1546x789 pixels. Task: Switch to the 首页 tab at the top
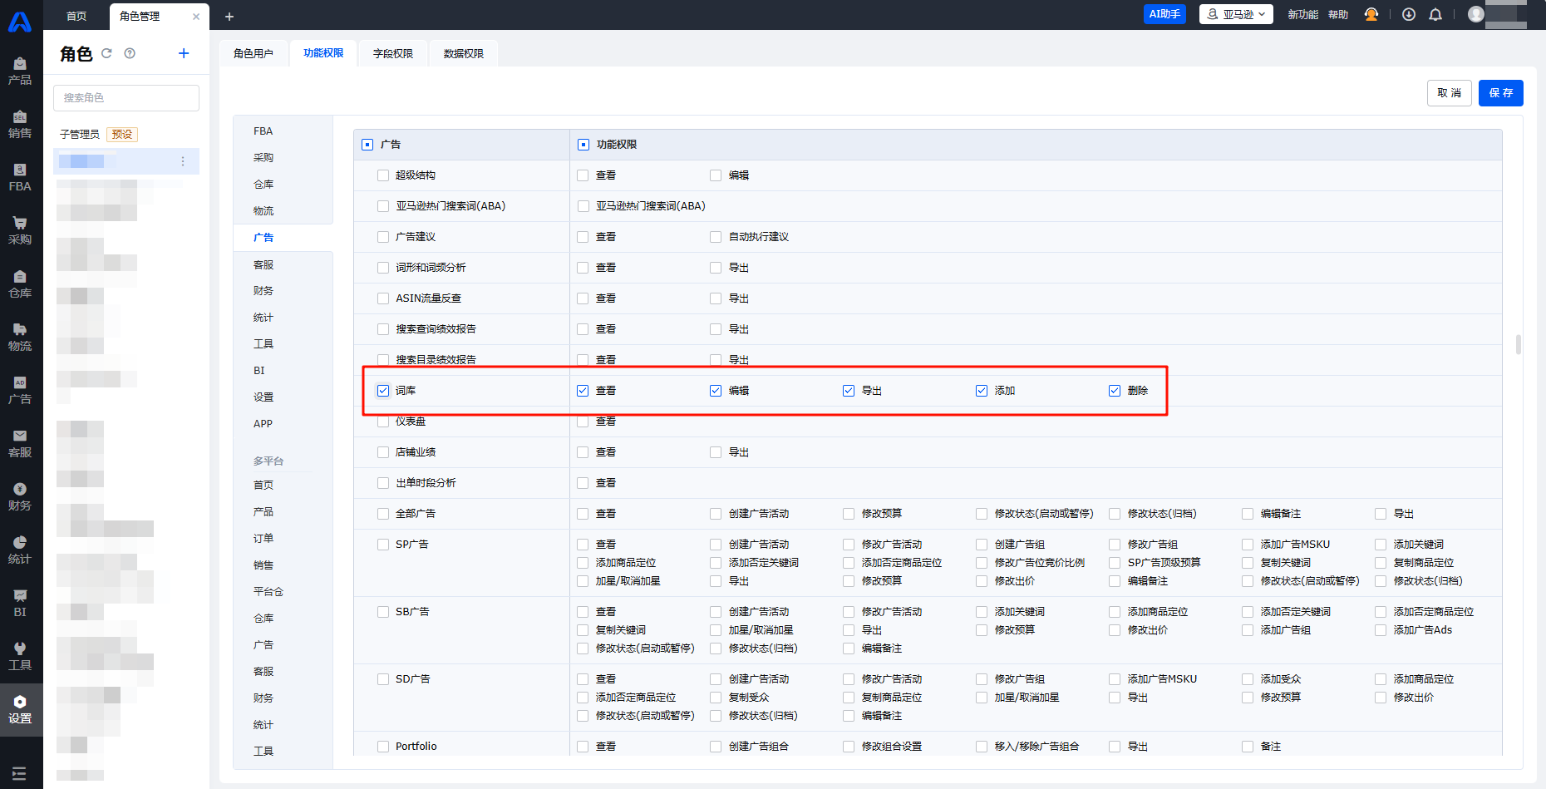[76, 16]
